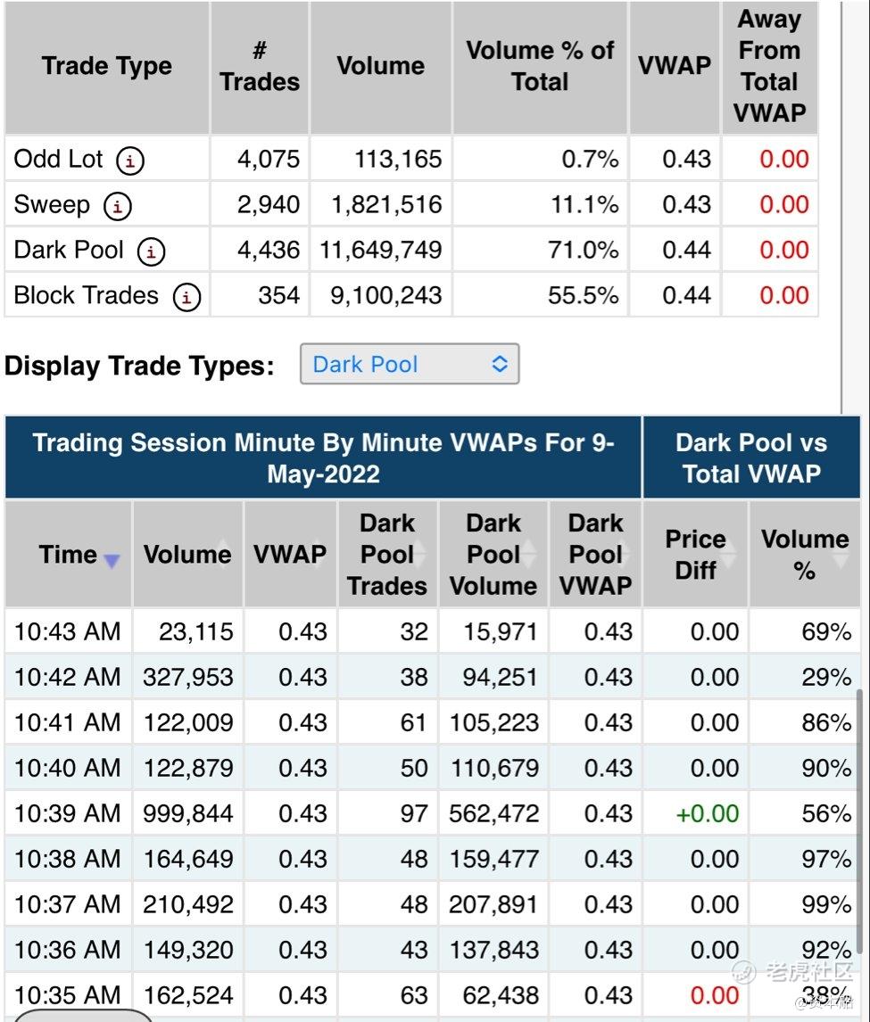Sort by the Time column arrow

[112, 560]
